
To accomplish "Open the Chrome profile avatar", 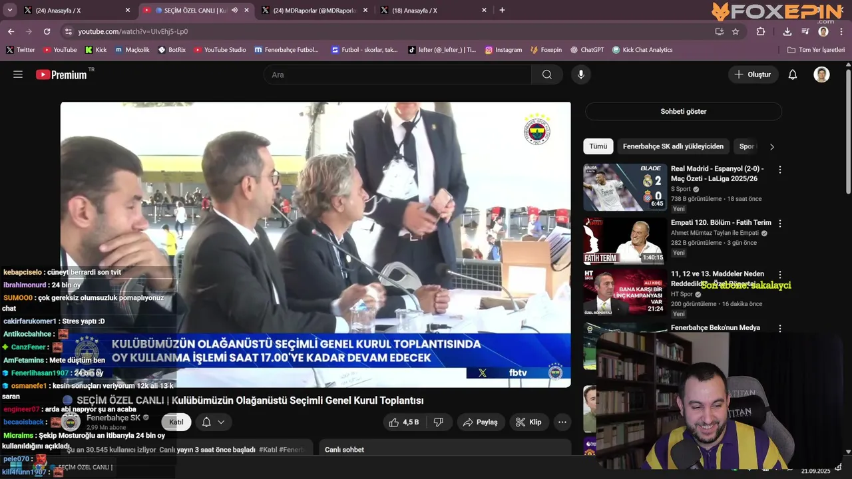I will [x=823, y=31].
